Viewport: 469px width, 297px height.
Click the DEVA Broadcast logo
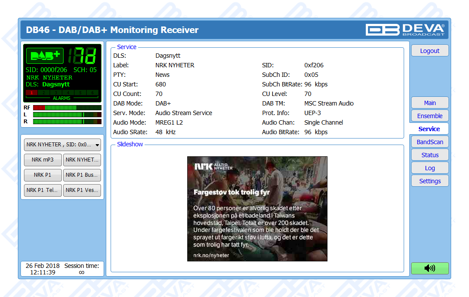(x=405, y=30)
